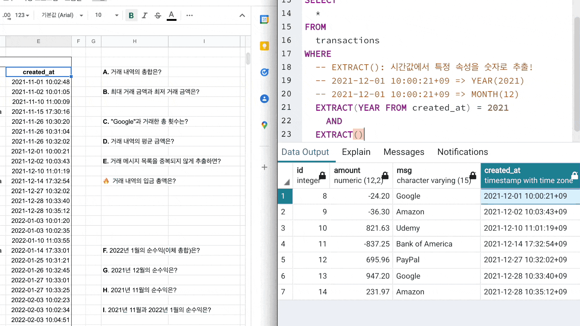Apply italic formatting
The image size is (580, 326).
click(x=144, y=15)
